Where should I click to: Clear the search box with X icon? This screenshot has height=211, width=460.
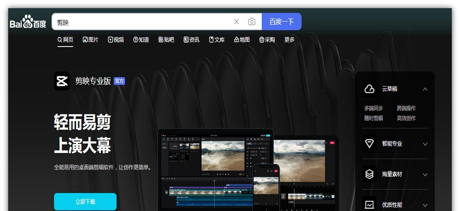(x=237, y=22)
